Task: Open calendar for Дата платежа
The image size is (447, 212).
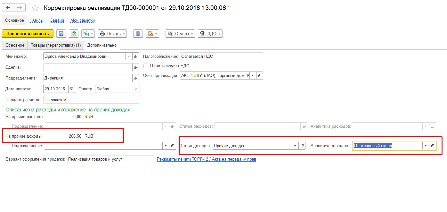Action: pos(72,89)
